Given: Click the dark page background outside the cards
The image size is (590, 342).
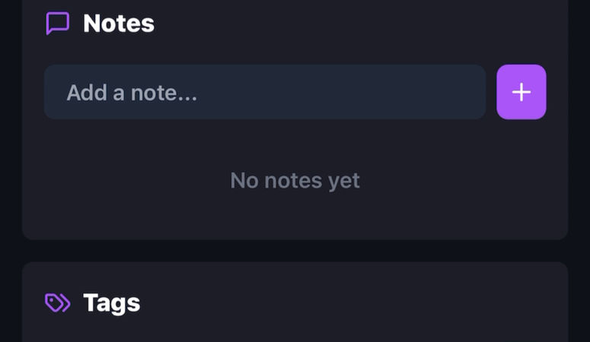Looking at the screenshot, I should tap(11, 169).
